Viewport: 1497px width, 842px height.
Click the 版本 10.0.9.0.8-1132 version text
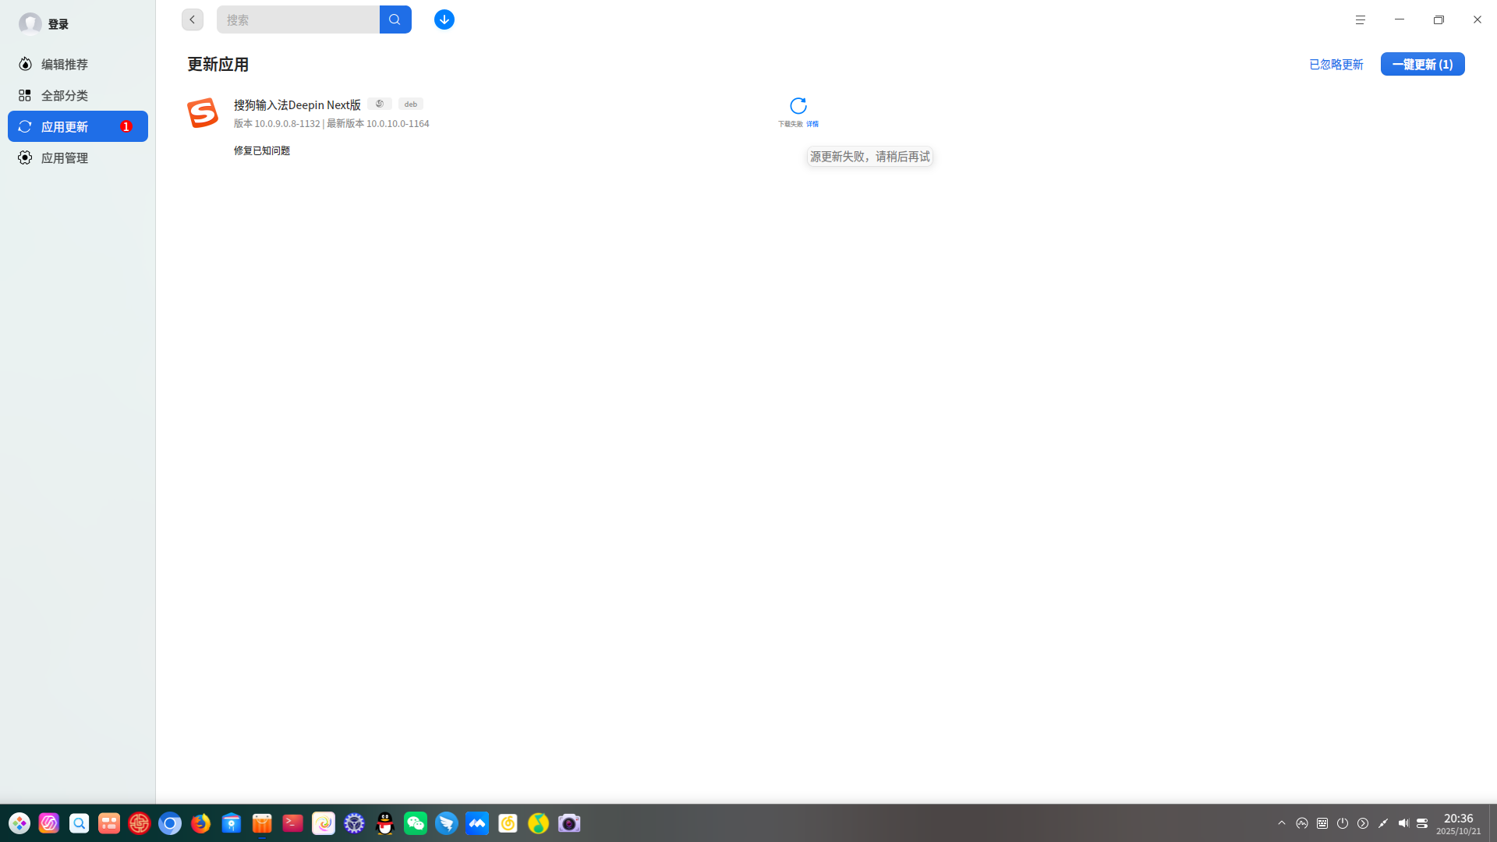(277, 124)
